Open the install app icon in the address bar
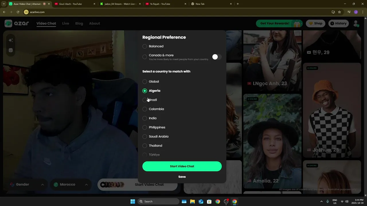Image resolution: width=367 pixels, height=206 pixels. tap(333, 12)
